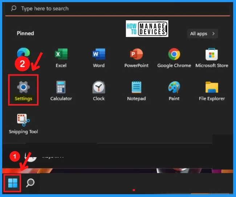Image resolution: width=236 pixels, height=197 pixels.
Task: Open the Microsoft Store icon
Action: (x=212, y=54)
